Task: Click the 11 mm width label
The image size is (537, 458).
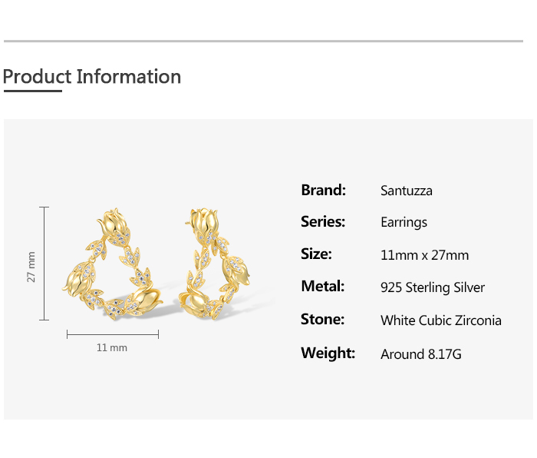Action: pyautogui.click(x=112, y=348)
